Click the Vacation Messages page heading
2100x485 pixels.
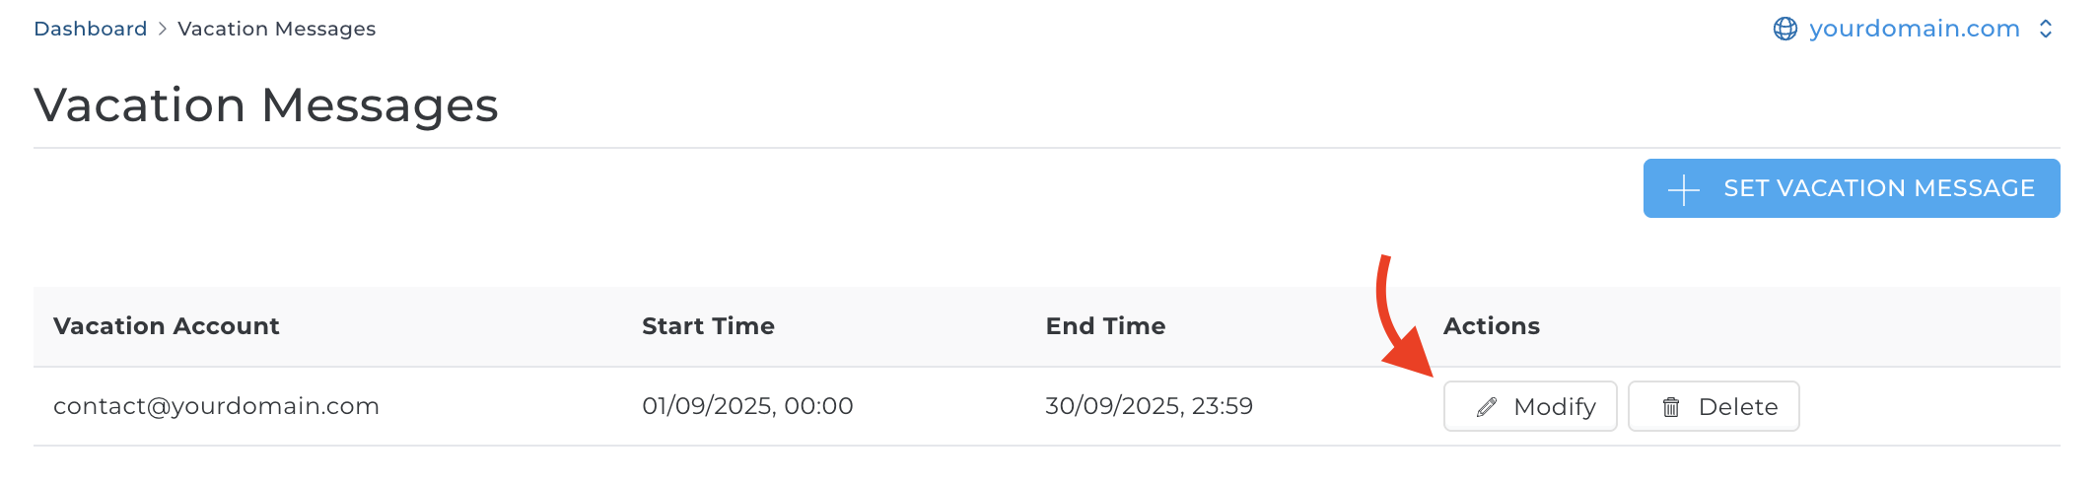(x=266, y=104)
